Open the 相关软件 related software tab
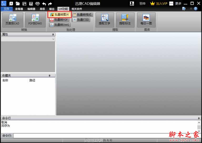Screen dimensions: 202x143 77,9
